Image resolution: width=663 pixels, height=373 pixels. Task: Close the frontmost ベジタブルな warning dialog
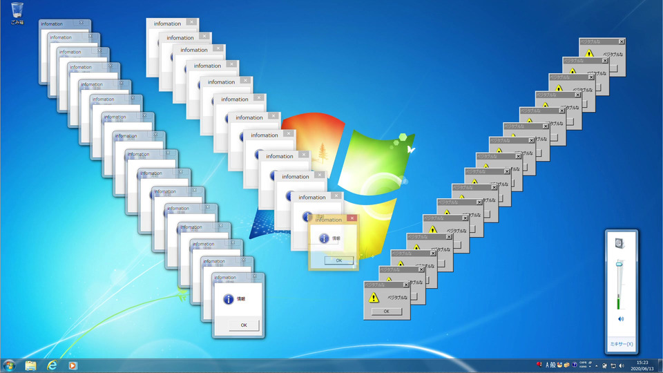coord(406,285)
